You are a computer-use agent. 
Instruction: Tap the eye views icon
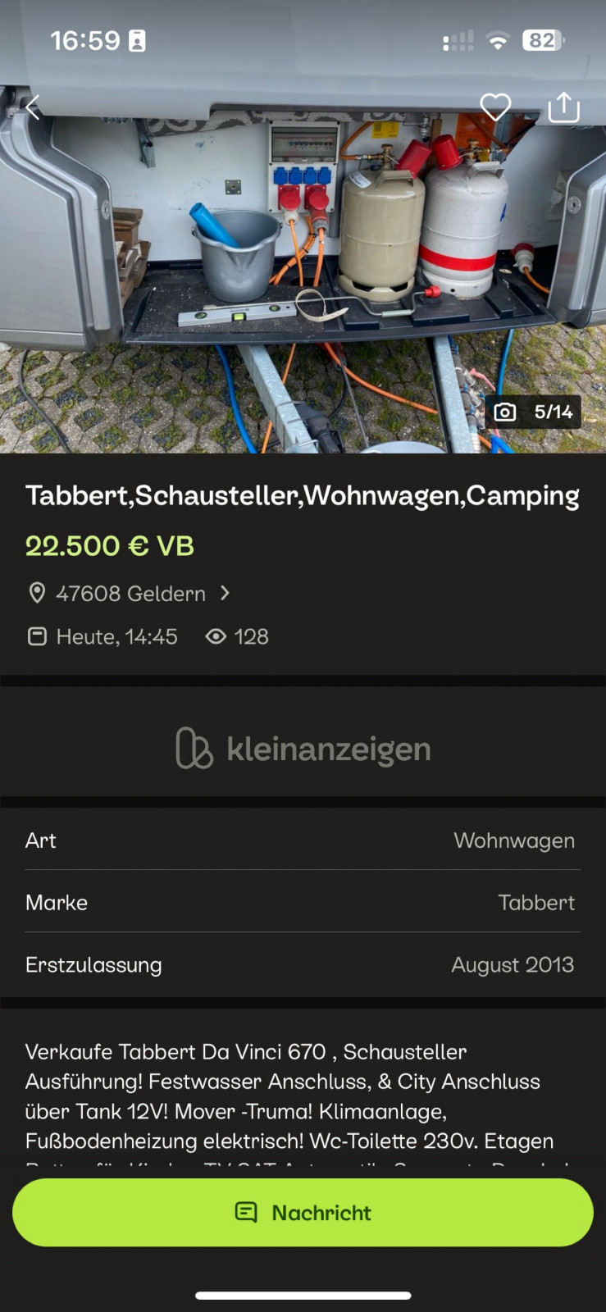pyautogui.click(x=216, y=636)
